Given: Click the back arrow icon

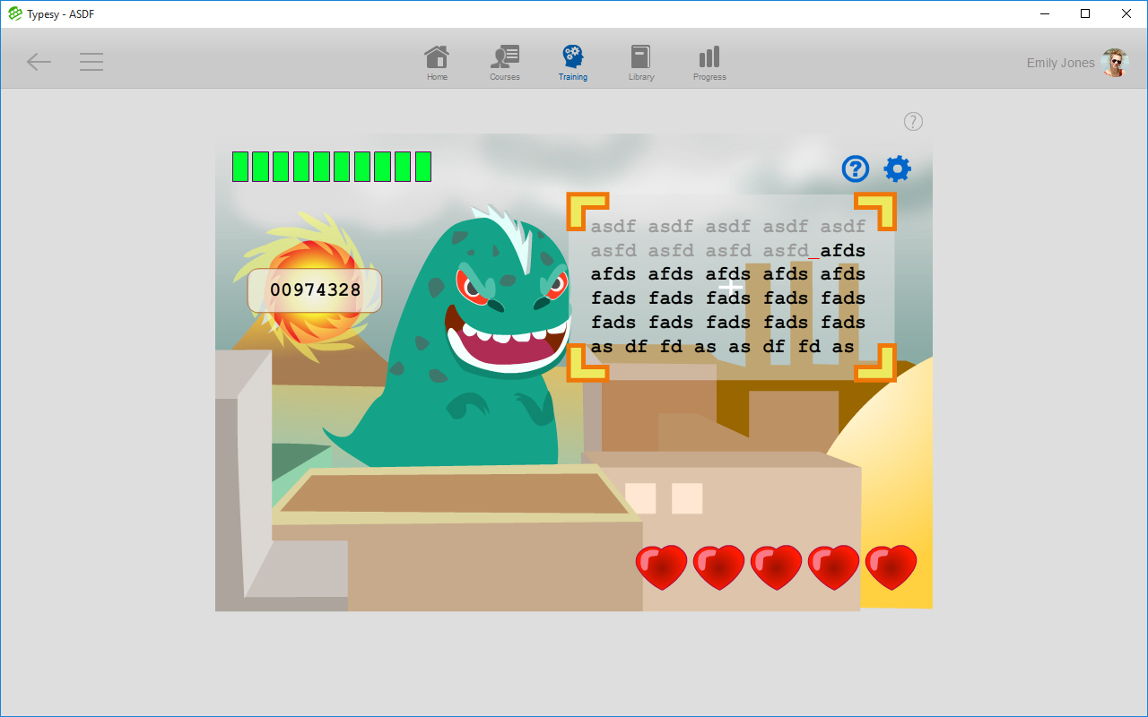Looking at the screenshot, I should [39, 62].
